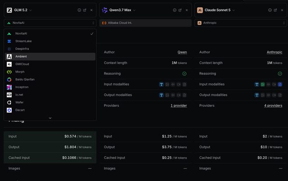Image resolution: width=288 pixels, height=181 pixels.
Task: Open info icon for Qwen3.7 Max
Action: [x=175, y=10]
